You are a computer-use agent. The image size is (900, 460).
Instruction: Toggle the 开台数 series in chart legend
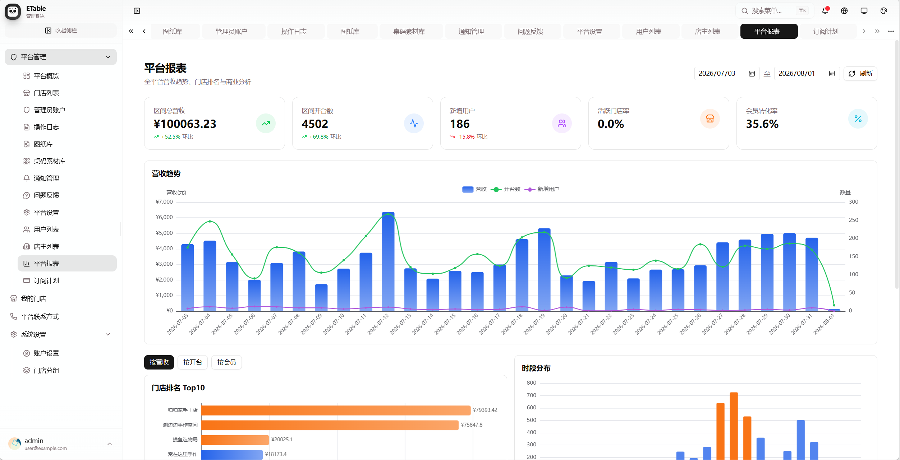point(505,189)
